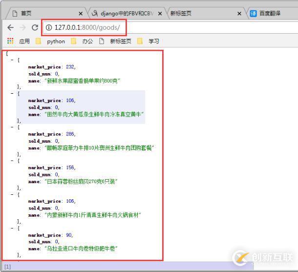Go back with the browser back arrow

(11, 28)
